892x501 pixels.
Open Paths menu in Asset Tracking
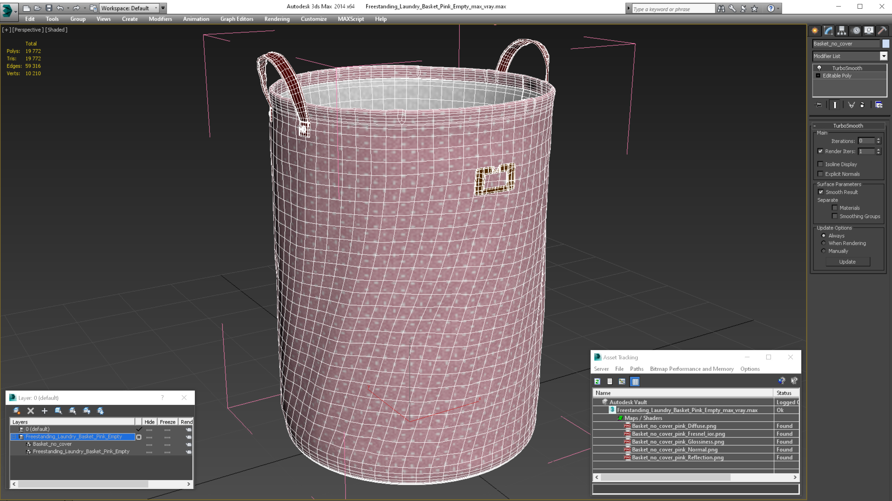(x=636, y=369)
